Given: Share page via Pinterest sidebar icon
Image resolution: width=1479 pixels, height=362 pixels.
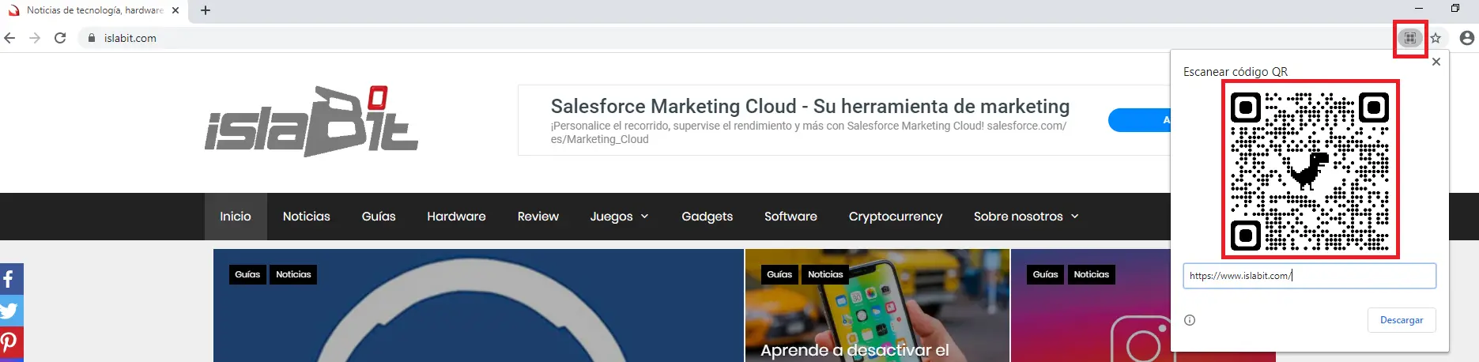Looking at the screenshot, I should (11, 342).
